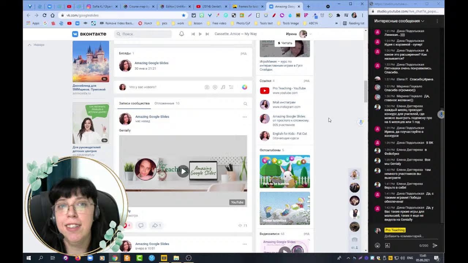Screen dimensions: 468x263
Task: Focus the VK search field 'Поиск'
Action: [x=143, y=34]
